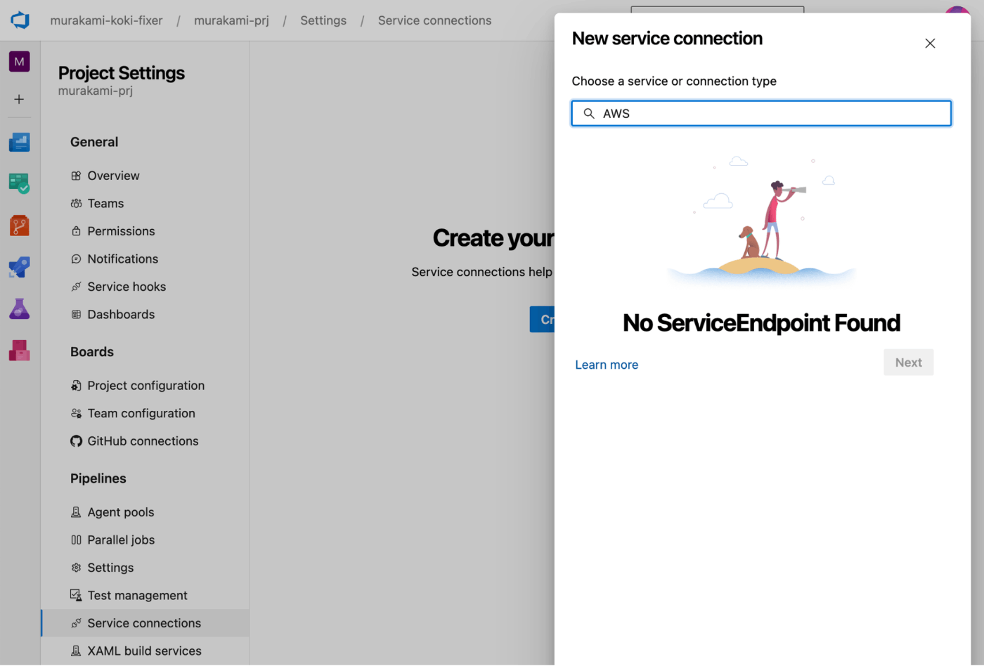Click the disabled Next button

click(x=908, y=363)
